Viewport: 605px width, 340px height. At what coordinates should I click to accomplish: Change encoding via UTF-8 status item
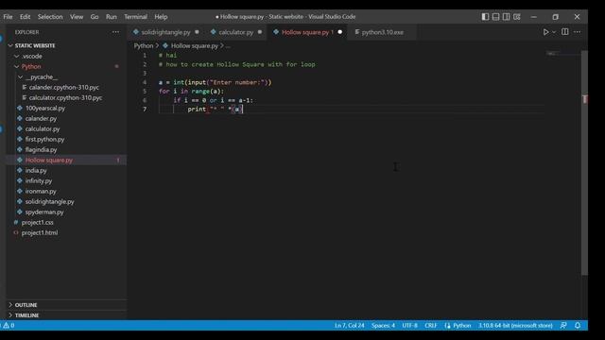[x=409, y=326]
